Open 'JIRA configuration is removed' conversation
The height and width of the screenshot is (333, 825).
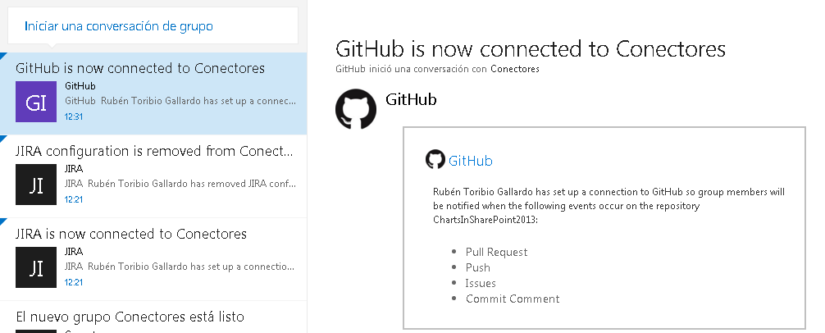click(x=154, y=151)
